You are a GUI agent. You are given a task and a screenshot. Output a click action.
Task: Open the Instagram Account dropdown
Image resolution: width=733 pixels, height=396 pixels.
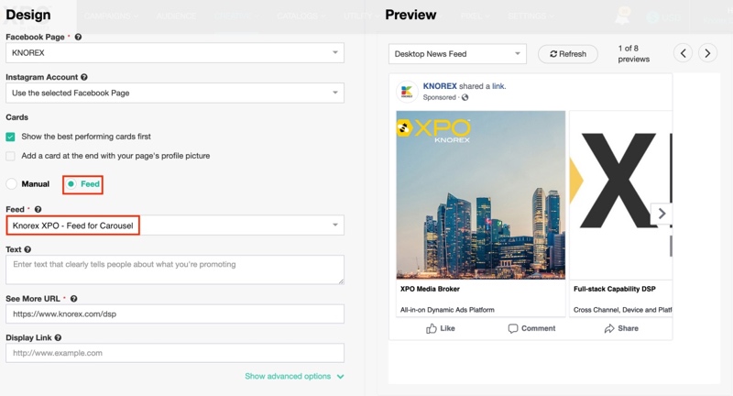(x=174, y=93)
